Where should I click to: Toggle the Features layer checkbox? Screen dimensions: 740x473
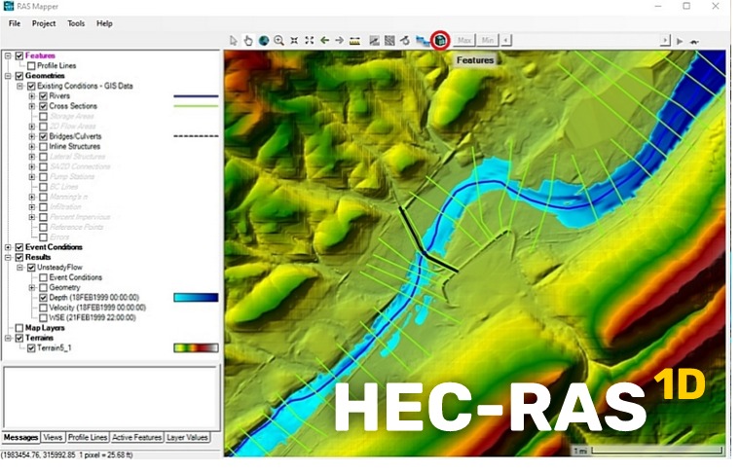[19, 55]
